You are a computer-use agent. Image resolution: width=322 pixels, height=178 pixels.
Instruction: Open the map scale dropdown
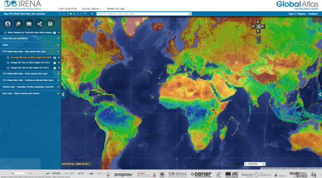click(x=264, y=164)
